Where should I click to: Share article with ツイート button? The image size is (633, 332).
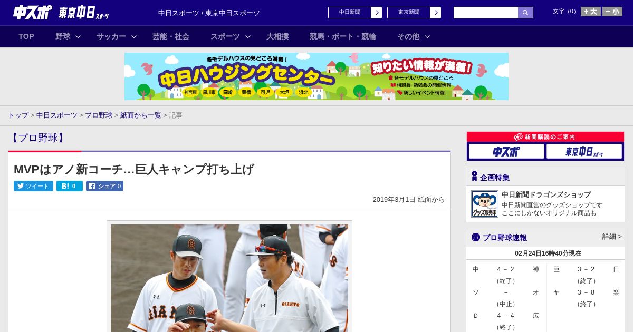coord(33,186)
